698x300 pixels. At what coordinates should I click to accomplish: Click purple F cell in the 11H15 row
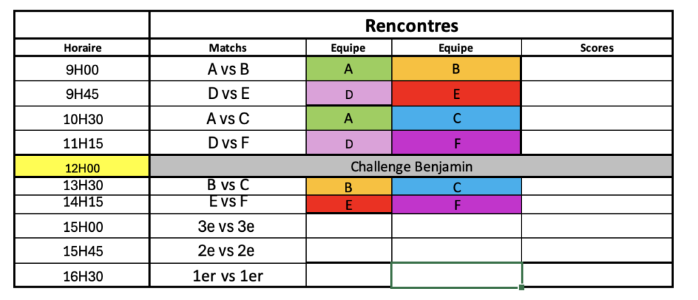456,143
